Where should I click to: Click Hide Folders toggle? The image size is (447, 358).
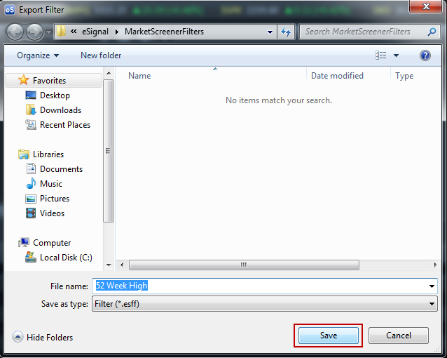pyautogui.click(x=43, y=338)
